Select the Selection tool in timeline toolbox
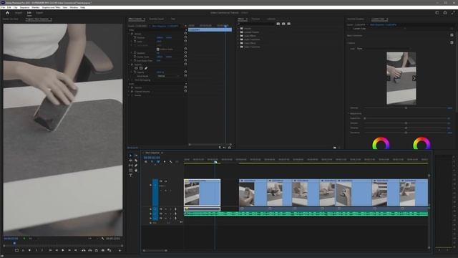 click(130, 156)
